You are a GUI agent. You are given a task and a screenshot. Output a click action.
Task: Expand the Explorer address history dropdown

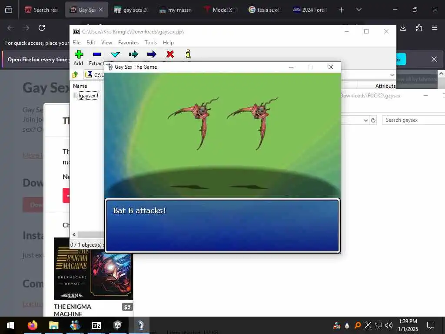click(x=365, y=120)
